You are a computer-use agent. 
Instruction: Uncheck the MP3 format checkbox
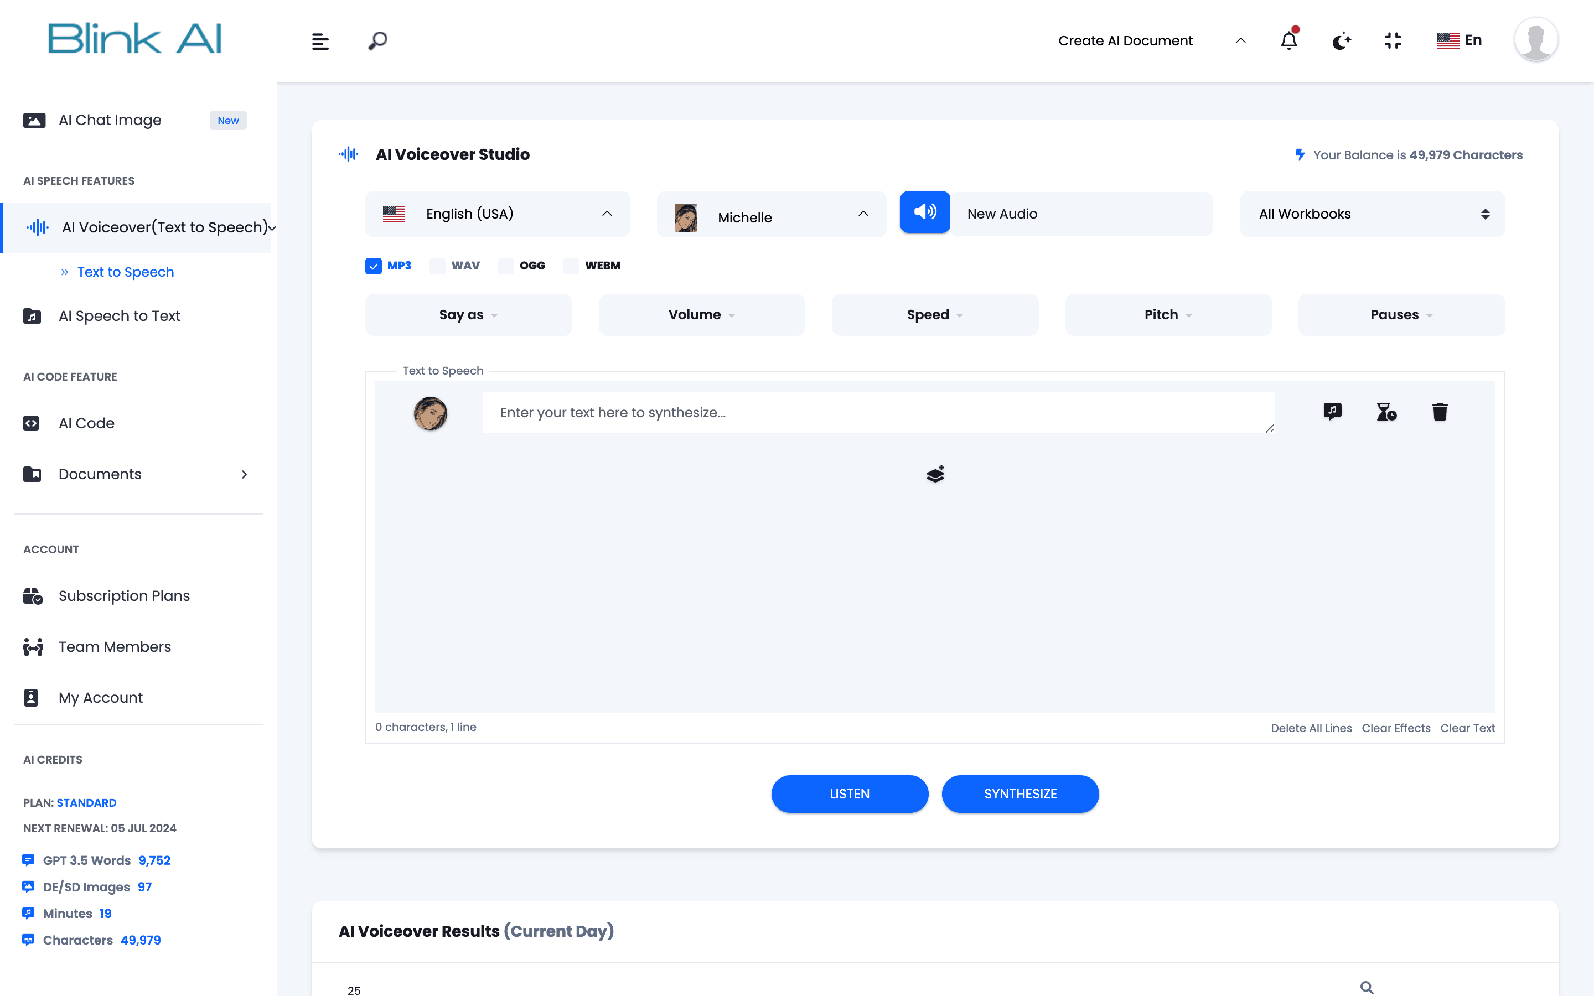(x=374, y=266)
